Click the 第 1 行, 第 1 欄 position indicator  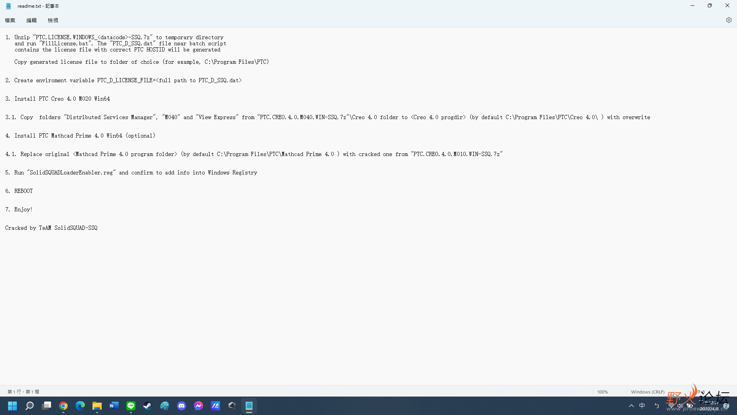click(x=23, y=392)
